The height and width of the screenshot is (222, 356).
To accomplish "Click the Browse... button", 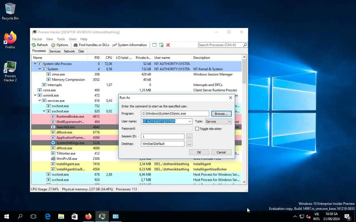I will click(x=221, y=114).
